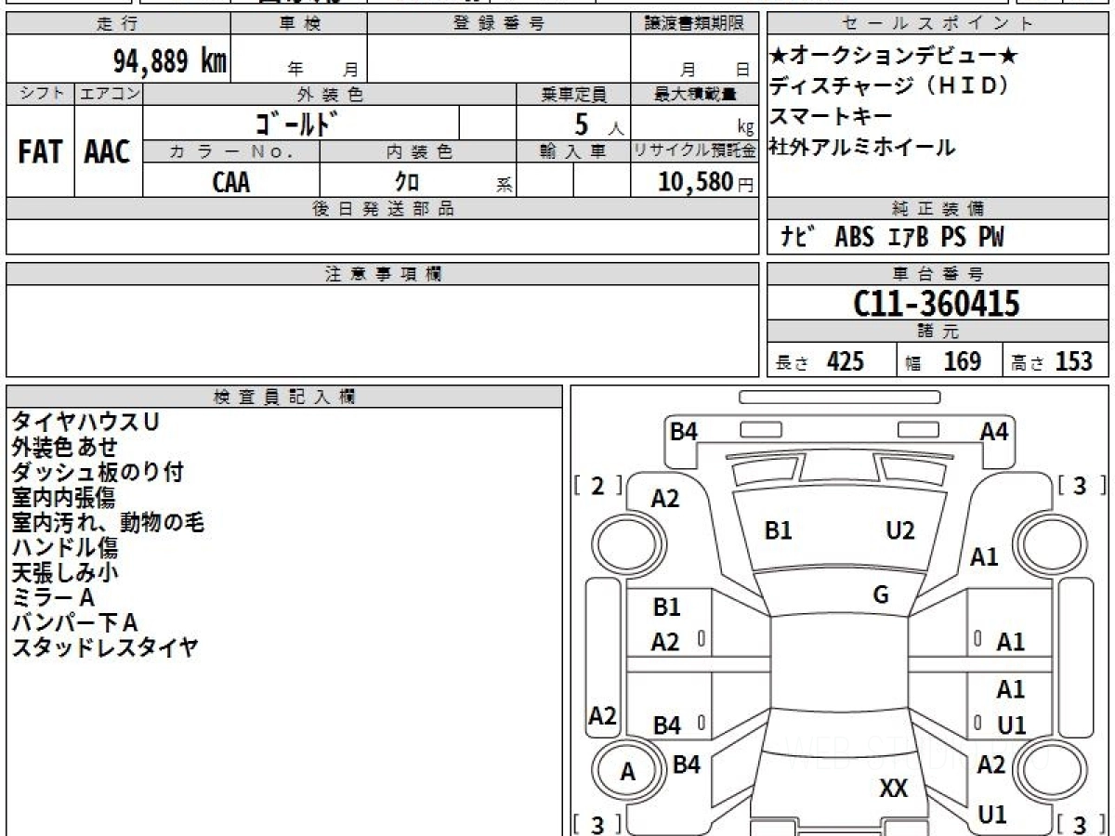Click the 車台番号 header
This screenshot has width=1115, height=836.
tap(938, 274)
